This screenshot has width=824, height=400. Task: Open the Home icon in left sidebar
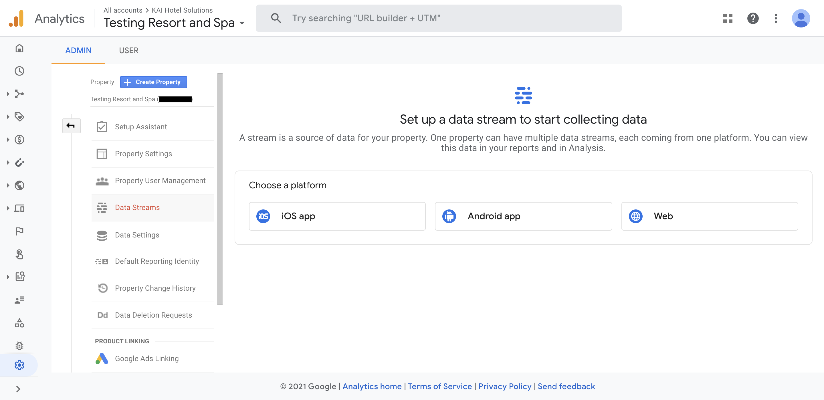pos(19,48)
